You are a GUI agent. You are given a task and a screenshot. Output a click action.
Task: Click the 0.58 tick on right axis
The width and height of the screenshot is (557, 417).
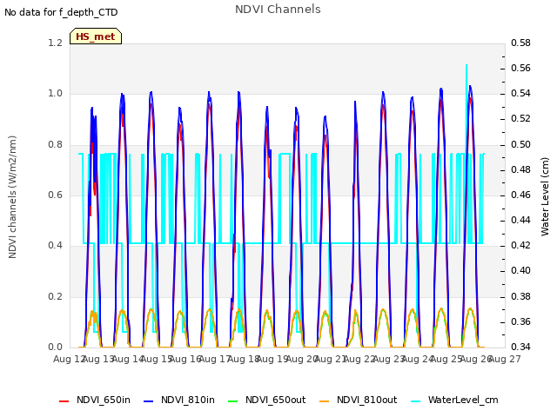pyautogui.click(x=520, y=43)
